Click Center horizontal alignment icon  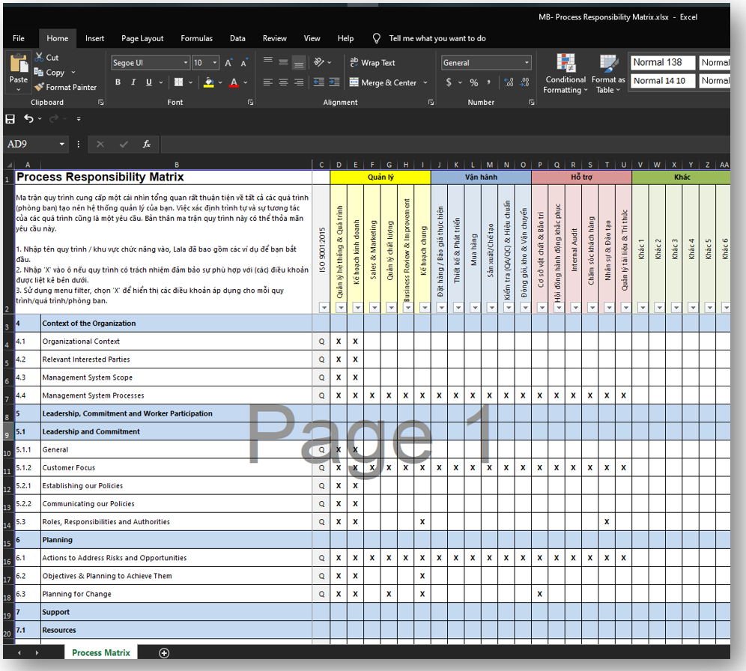tap(283, 82)
